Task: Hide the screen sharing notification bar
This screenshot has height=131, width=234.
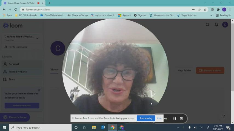Action: (x=159, y=118)
